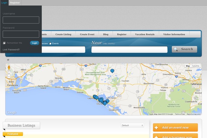Select the Events radio button
The image size is (207, 138).
coord(50,44)
